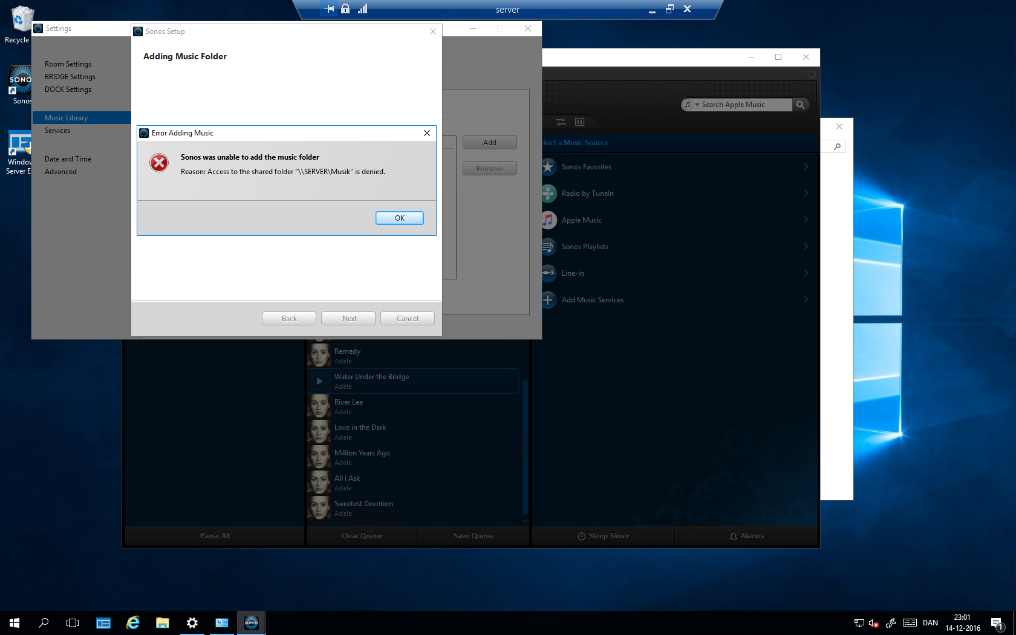Click Pause All button
Image resolution: width=1016 pixels, height=635 pixels.
215,536
